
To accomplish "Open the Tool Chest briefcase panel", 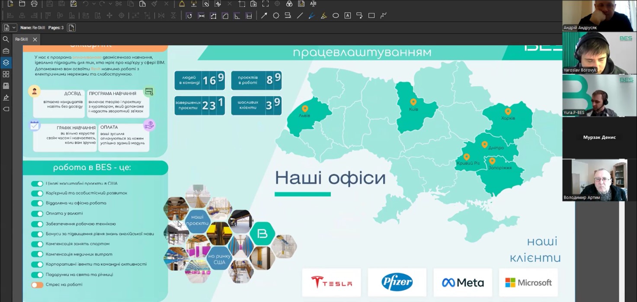I will (6, 51).
